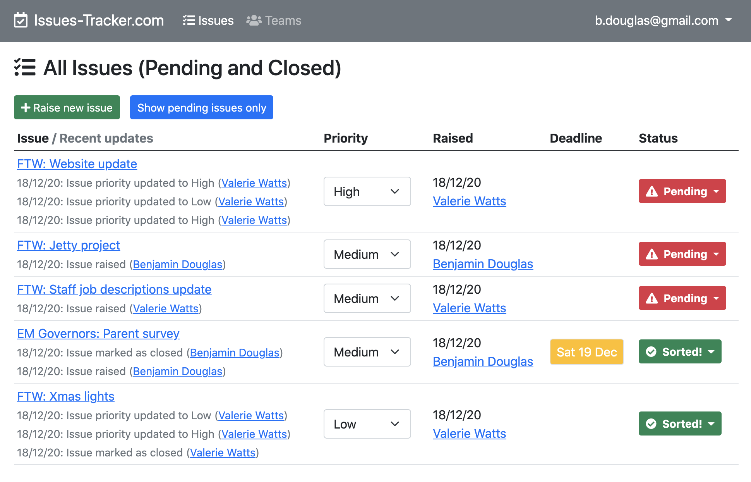The width and height of the screenshot is (751, 482).
Task: Open the FTW: Staff job descriptions update issue
Action: (x=114, y=289)
